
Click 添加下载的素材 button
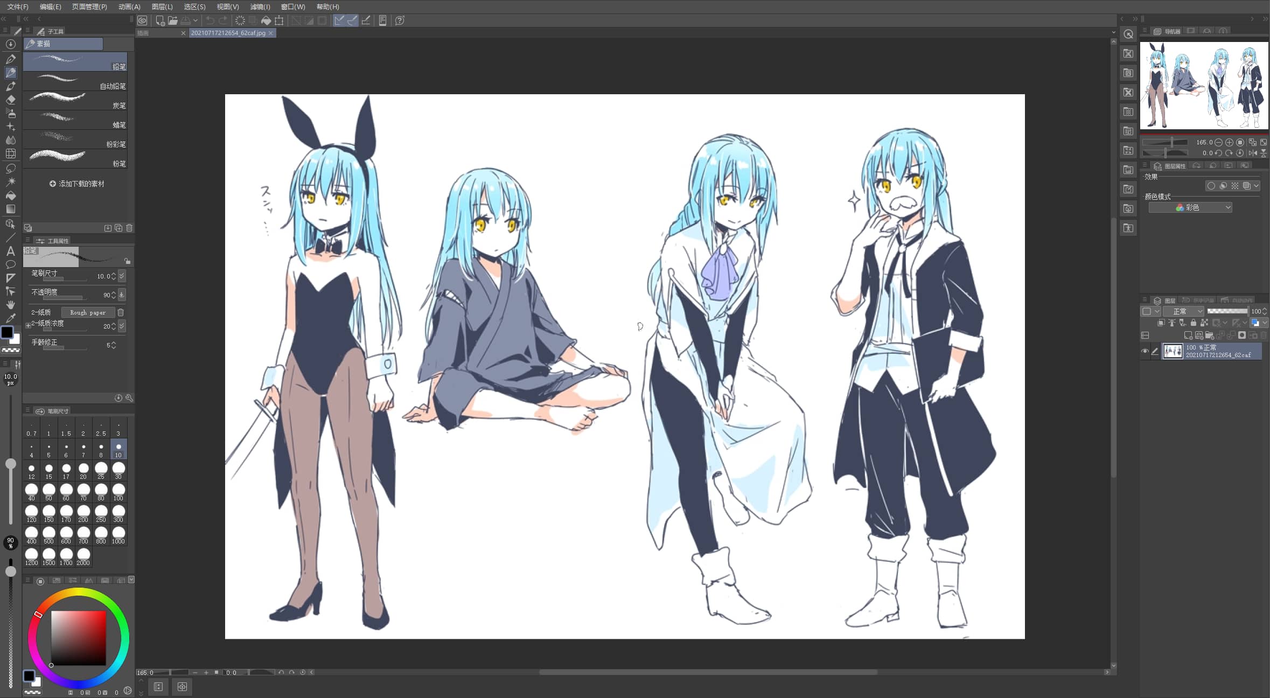[76, 184]
